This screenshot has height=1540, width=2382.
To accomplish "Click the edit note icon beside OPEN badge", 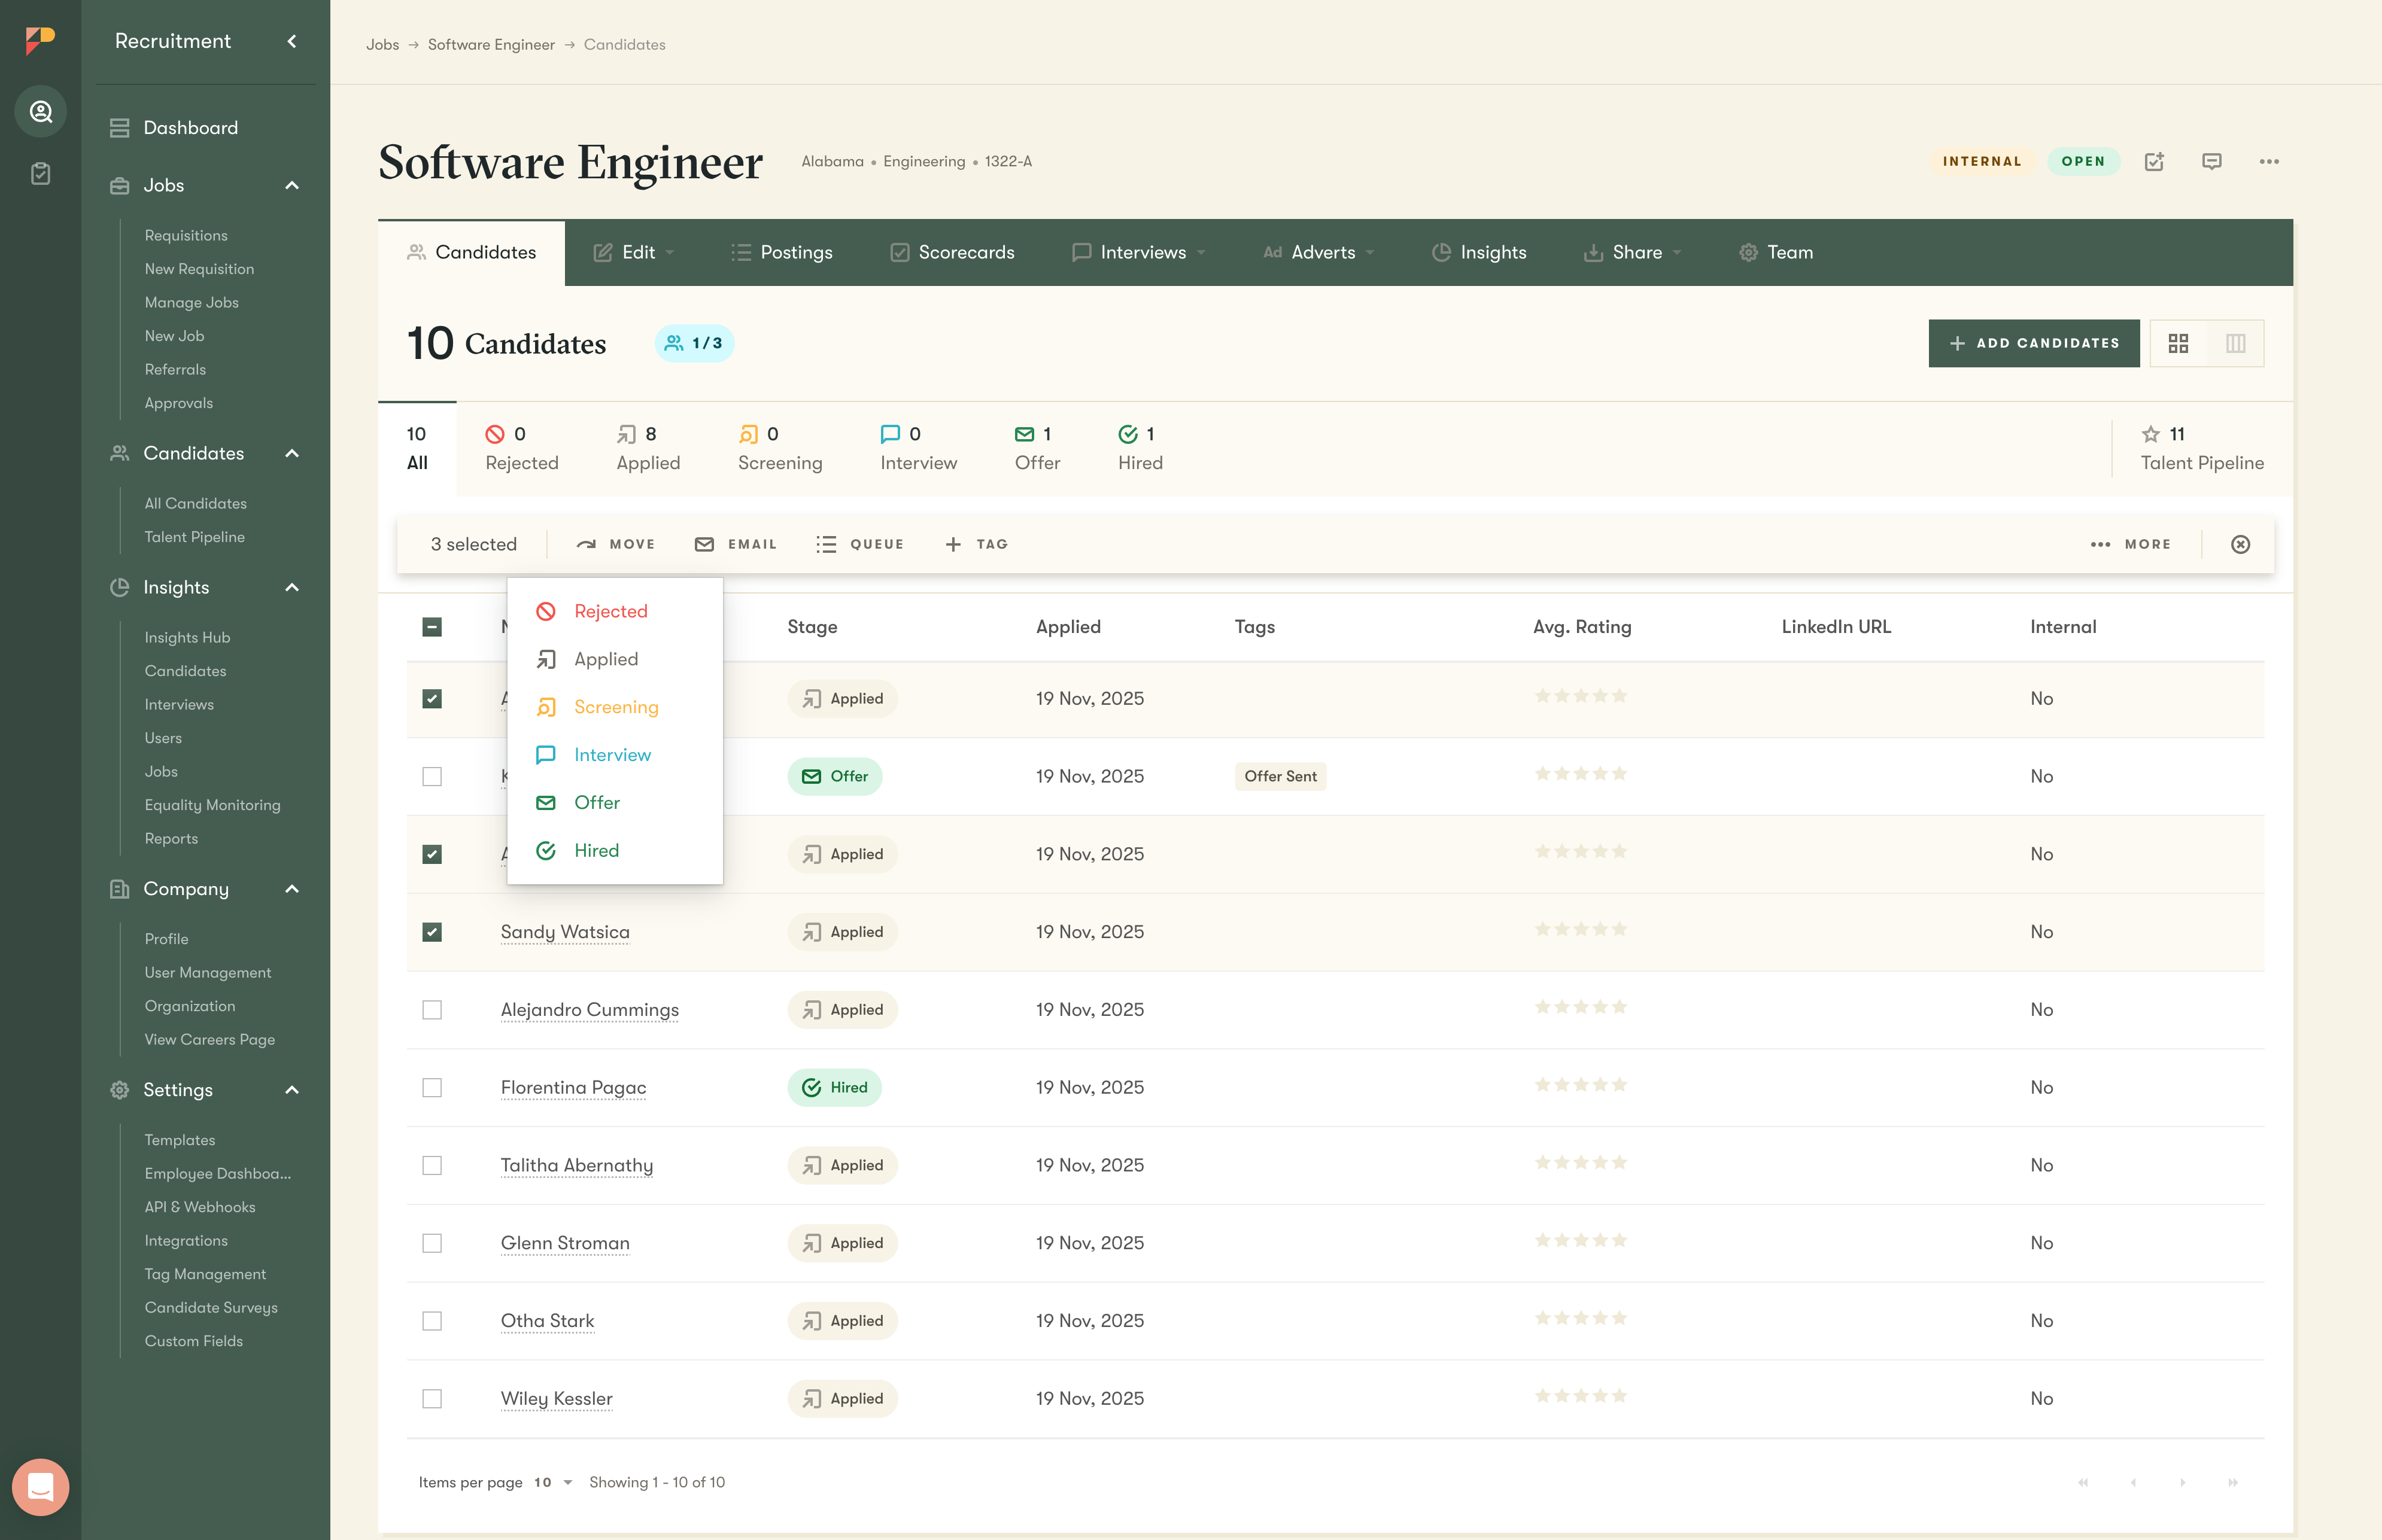I will 2154,161.
